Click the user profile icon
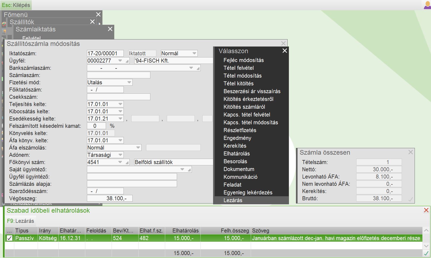 [427, 5]
